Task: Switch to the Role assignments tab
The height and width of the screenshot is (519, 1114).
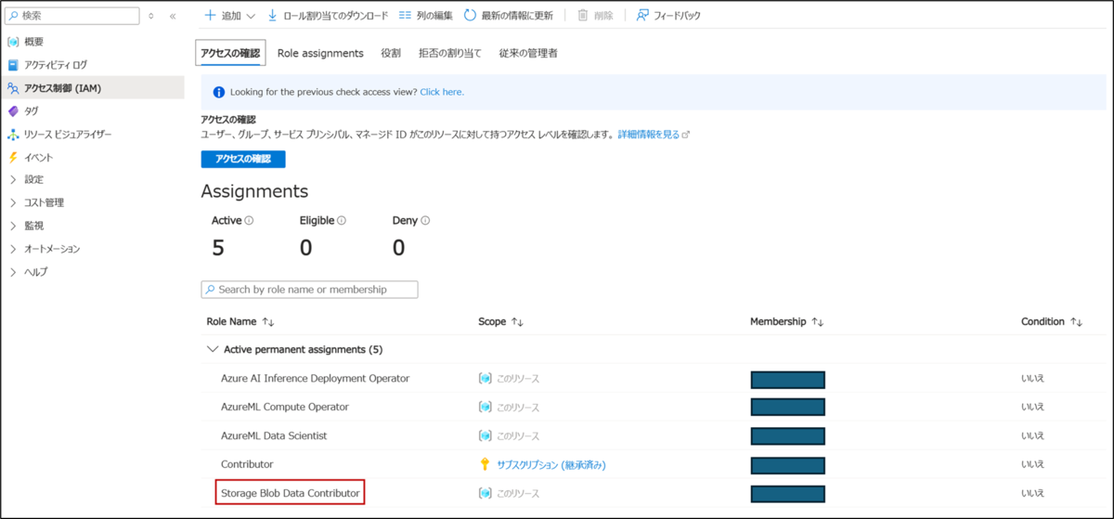Action: click(320, 54)
